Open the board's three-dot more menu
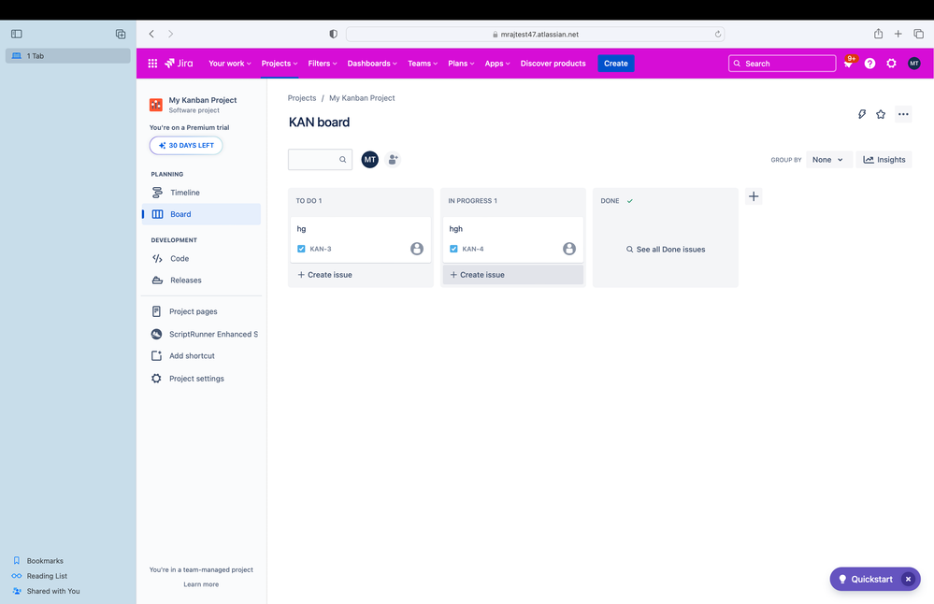The width and height of the screenshot is (934, 604). 903,114
